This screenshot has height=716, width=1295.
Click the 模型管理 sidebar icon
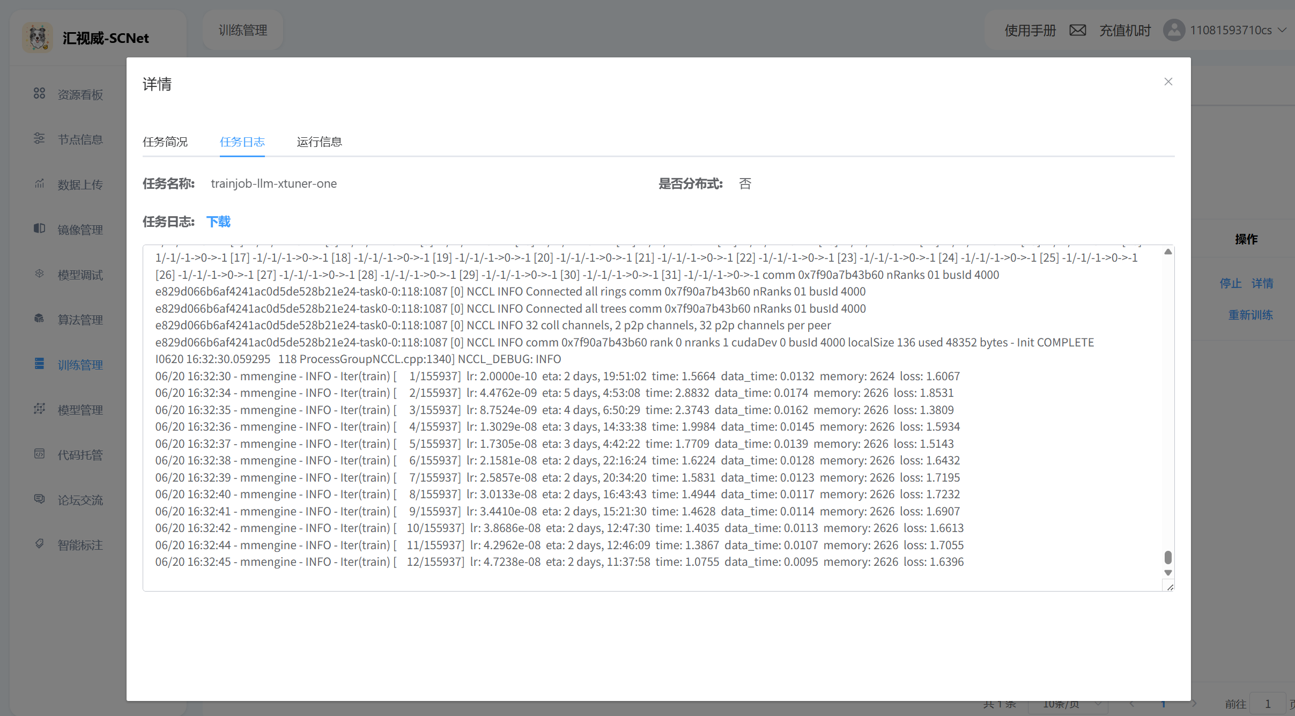[39, 409]
